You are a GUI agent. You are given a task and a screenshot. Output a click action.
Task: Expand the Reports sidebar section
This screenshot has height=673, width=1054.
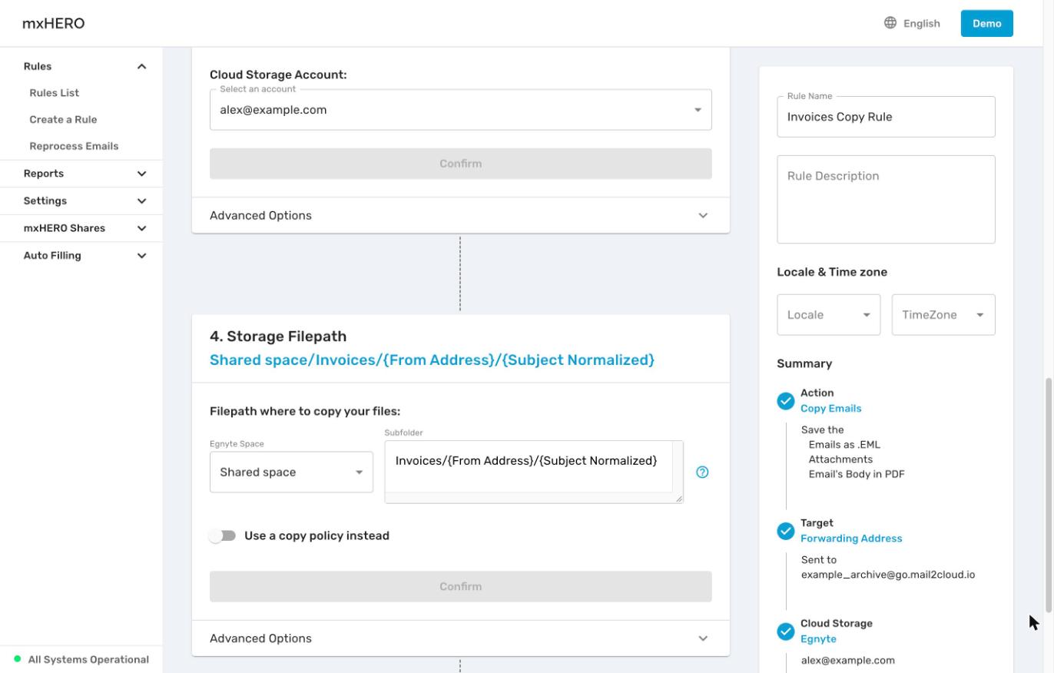coord(141,174)
